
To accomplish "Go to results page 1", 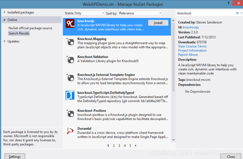I will (108, 146).
